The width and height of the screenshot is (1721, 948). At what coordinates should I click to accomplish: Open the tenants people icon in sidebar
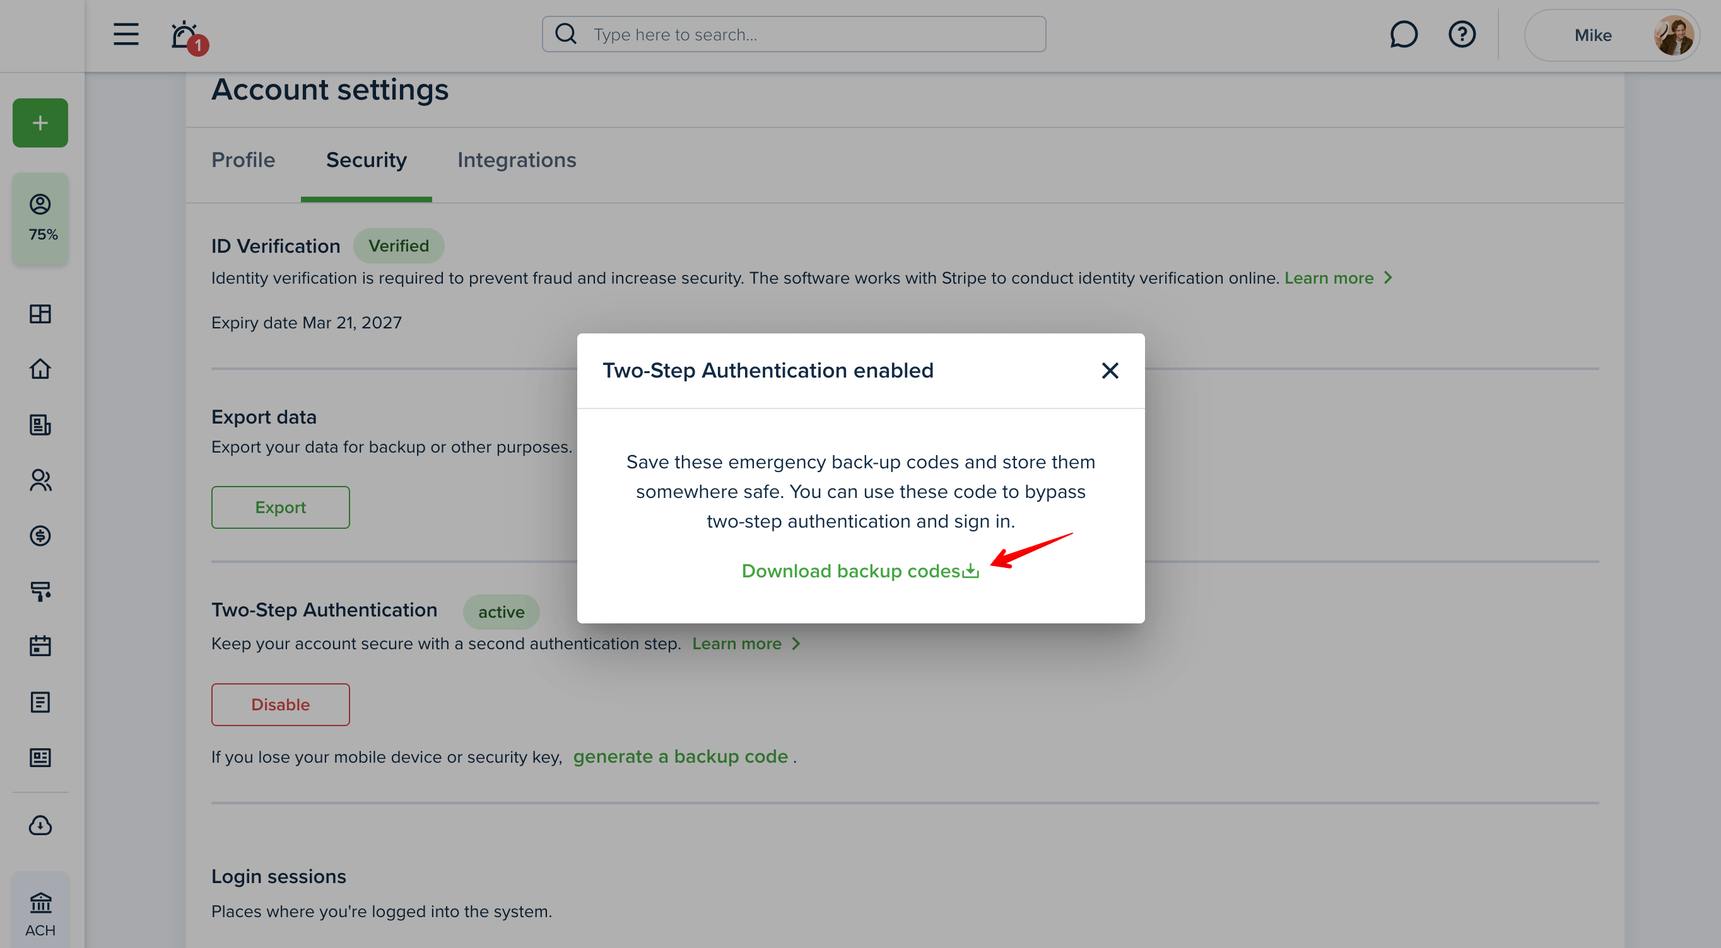coord(40,480)
